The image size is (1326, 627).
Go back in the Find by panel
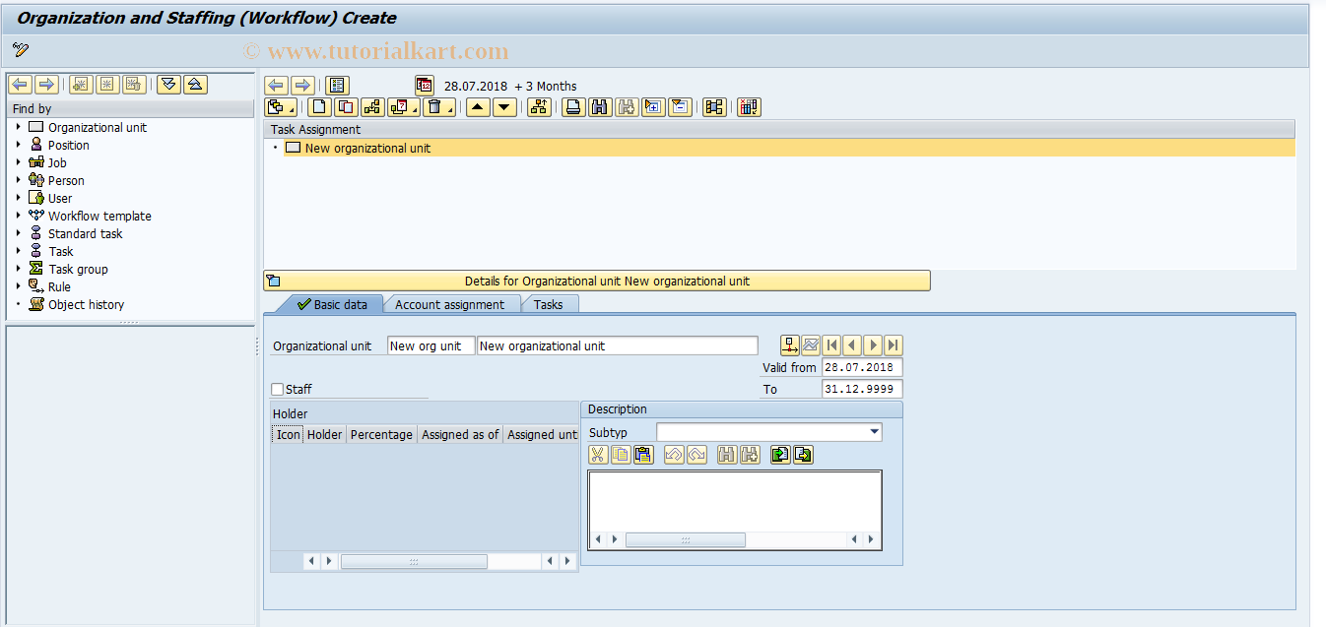(x=20, y=85)
